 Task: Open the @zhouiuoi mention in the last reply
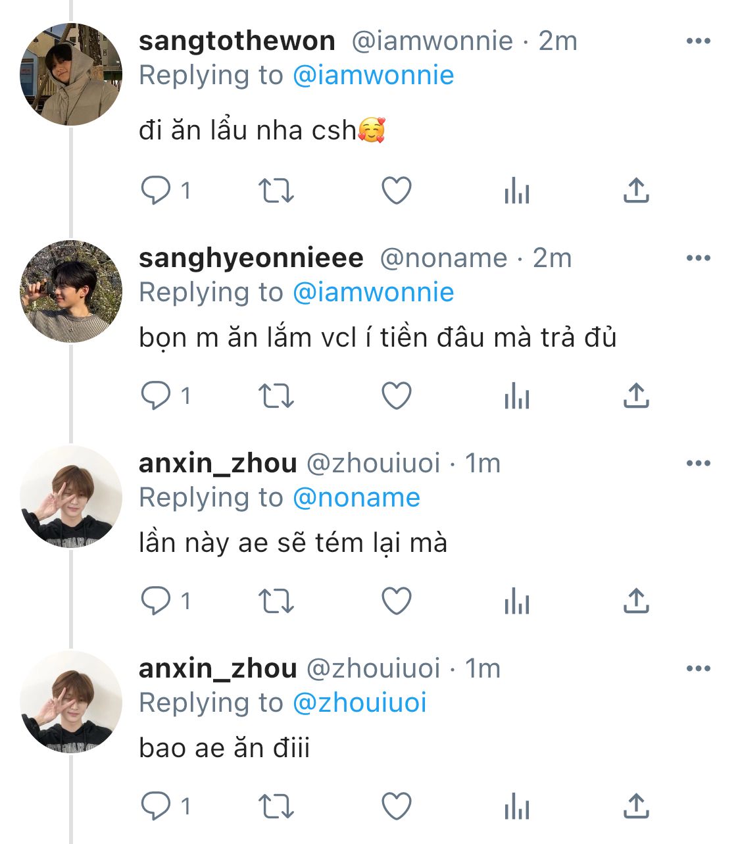coord(359,703)
